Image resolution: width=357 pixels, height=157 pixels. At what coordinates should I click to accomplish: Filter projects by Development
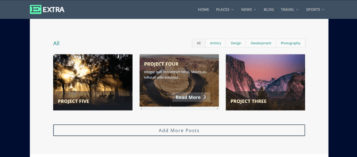click(x=261, y=43)
